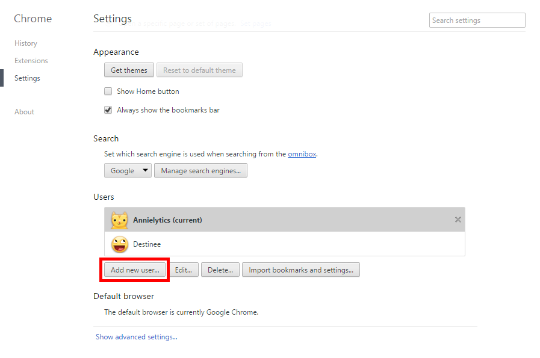The width and height of the screenshot is (540, 358).
Task: Follow the omnibox hyperlink
Action: point(302,154)
